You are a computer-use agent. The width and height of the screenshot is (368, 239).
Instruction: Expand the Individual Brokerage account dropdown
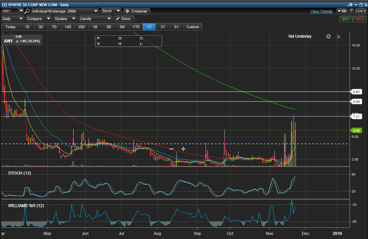click(65, 11)
